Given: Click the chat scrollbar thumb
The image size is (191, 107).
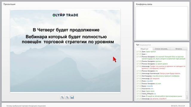Looking at the screenshot, I should point(187,93).
